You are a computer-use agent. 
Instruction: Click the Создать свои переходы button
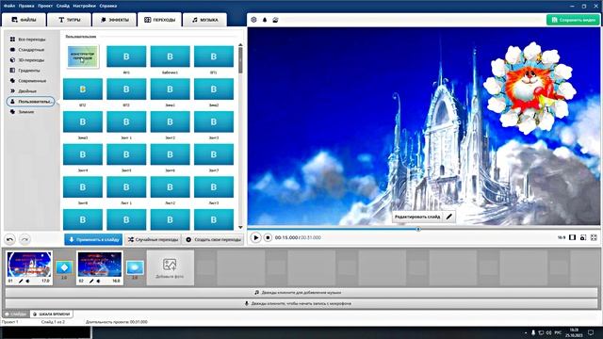213,239
